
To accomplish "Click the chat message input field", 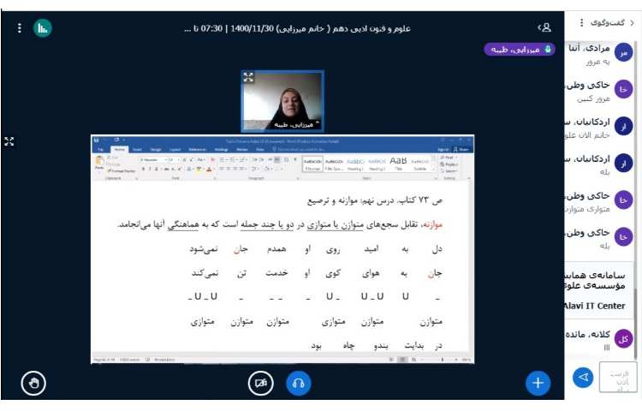I will click(x=618, y=377).
